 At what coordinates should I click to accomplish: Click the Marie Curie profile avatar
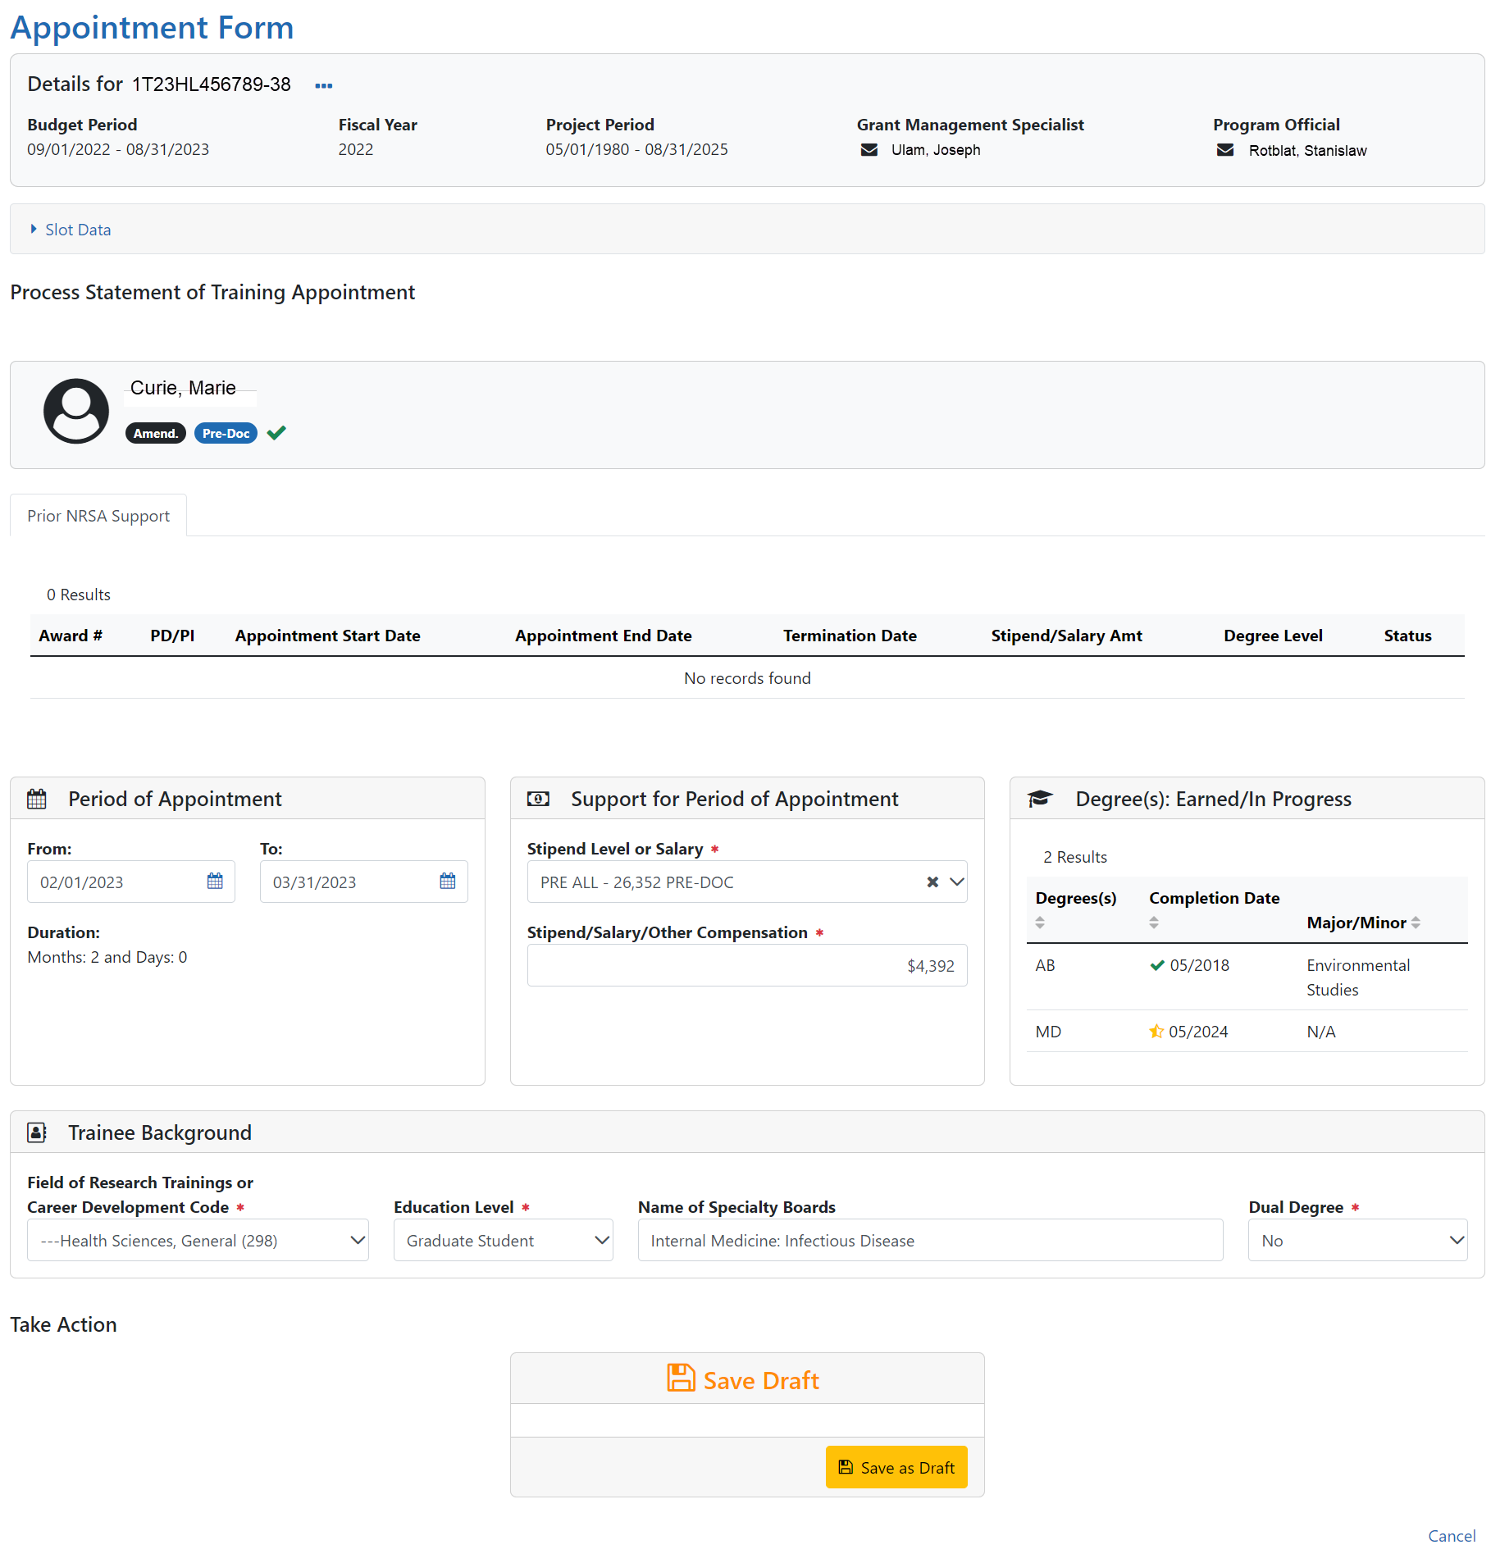click(76, 411)
